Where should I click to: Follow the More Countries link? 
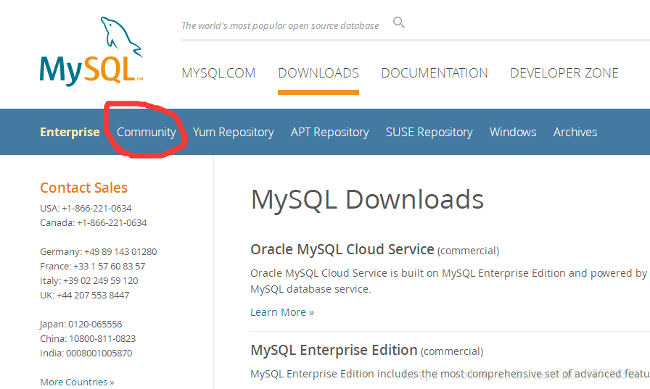click(77, 382)
